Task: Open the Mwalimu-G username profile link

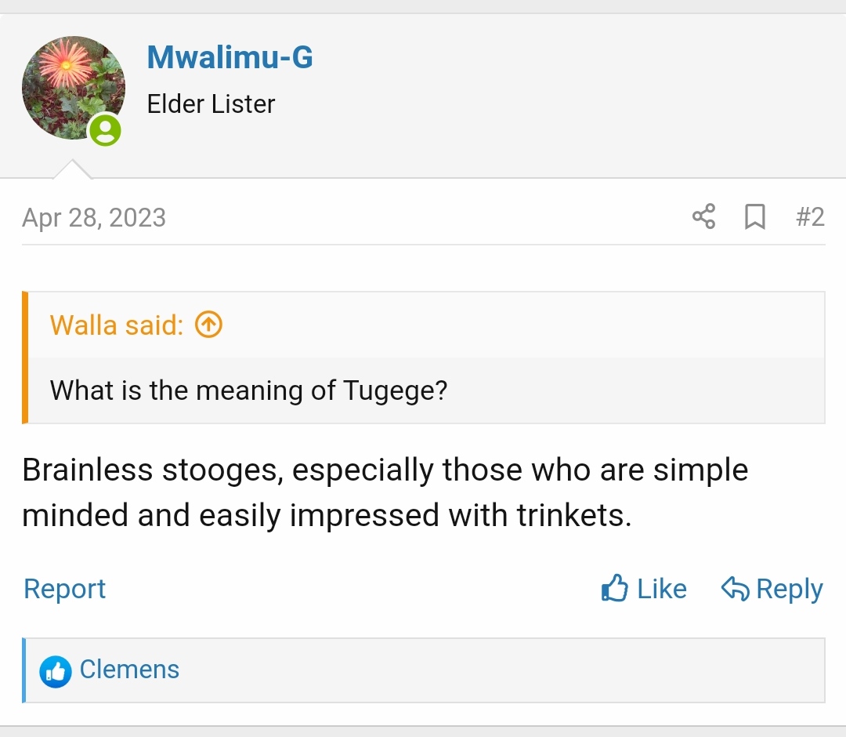Action: pos(230,56)
